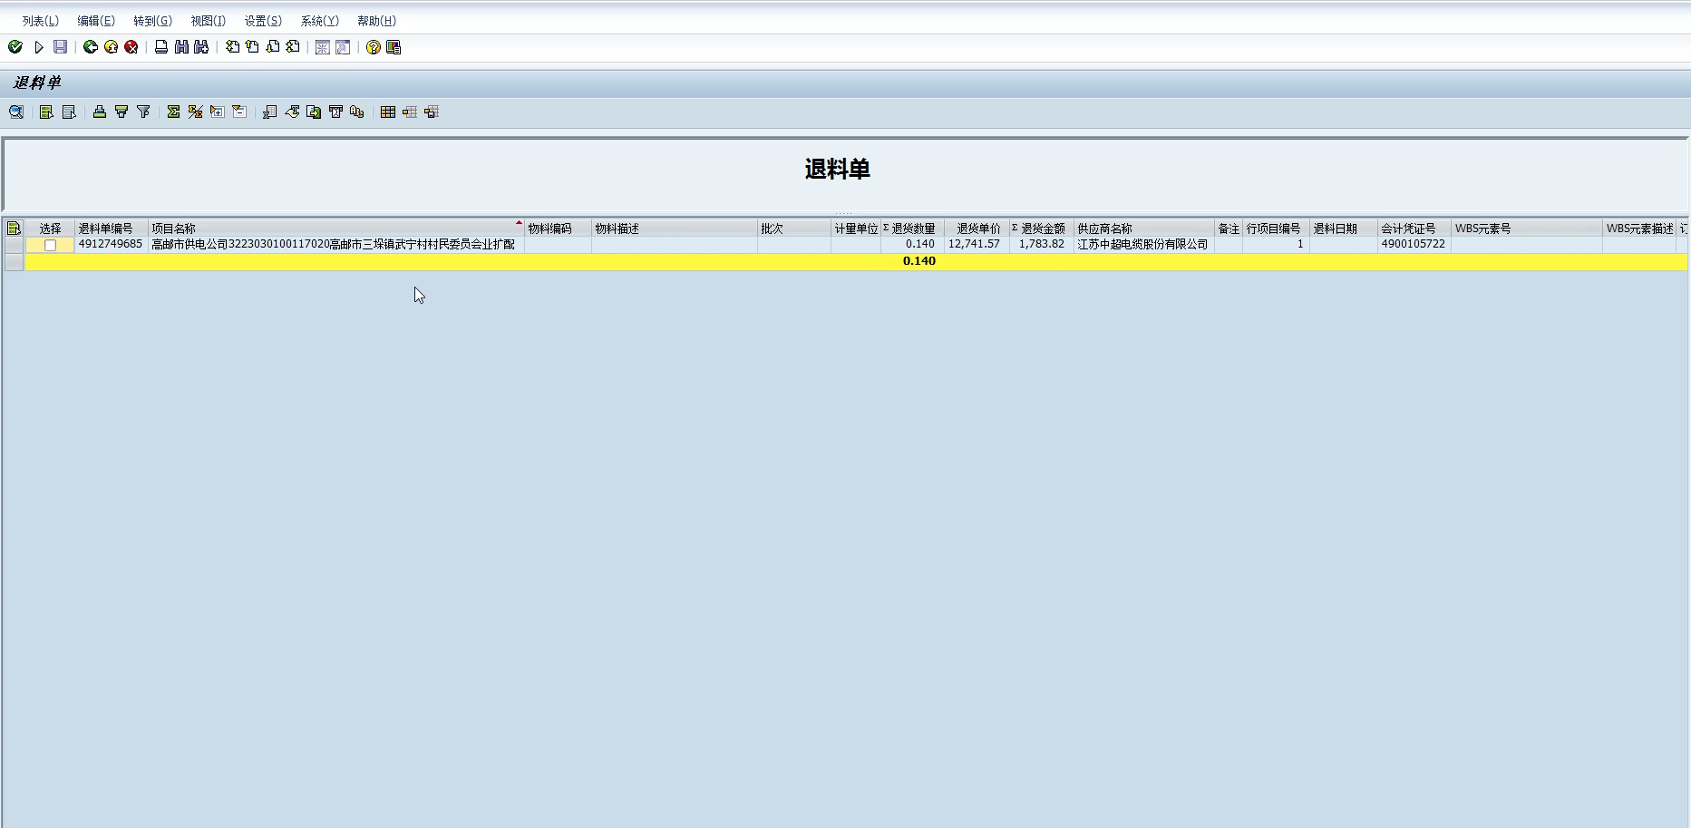Collapse subtotals with the collapse icon
This screenshot has height=828, width=1691.
tap(239, 112)
